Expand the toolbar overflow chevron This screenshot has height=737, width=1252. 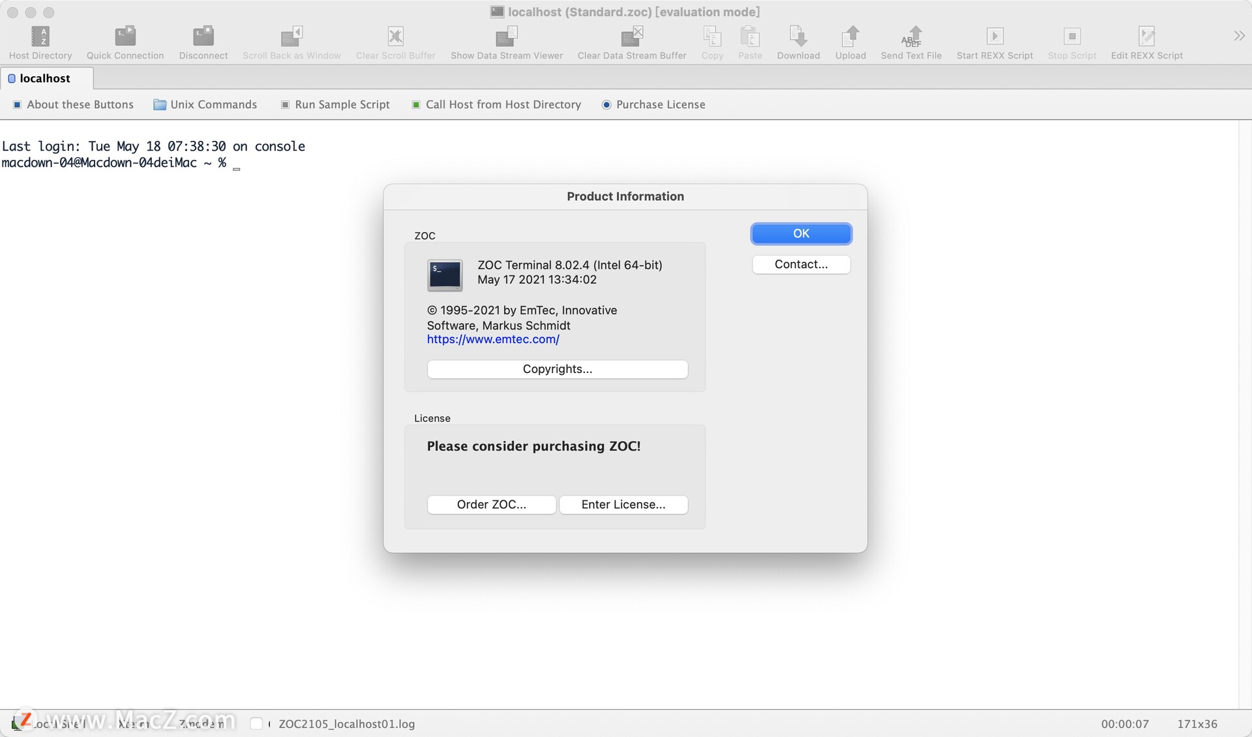point(1239,36)
